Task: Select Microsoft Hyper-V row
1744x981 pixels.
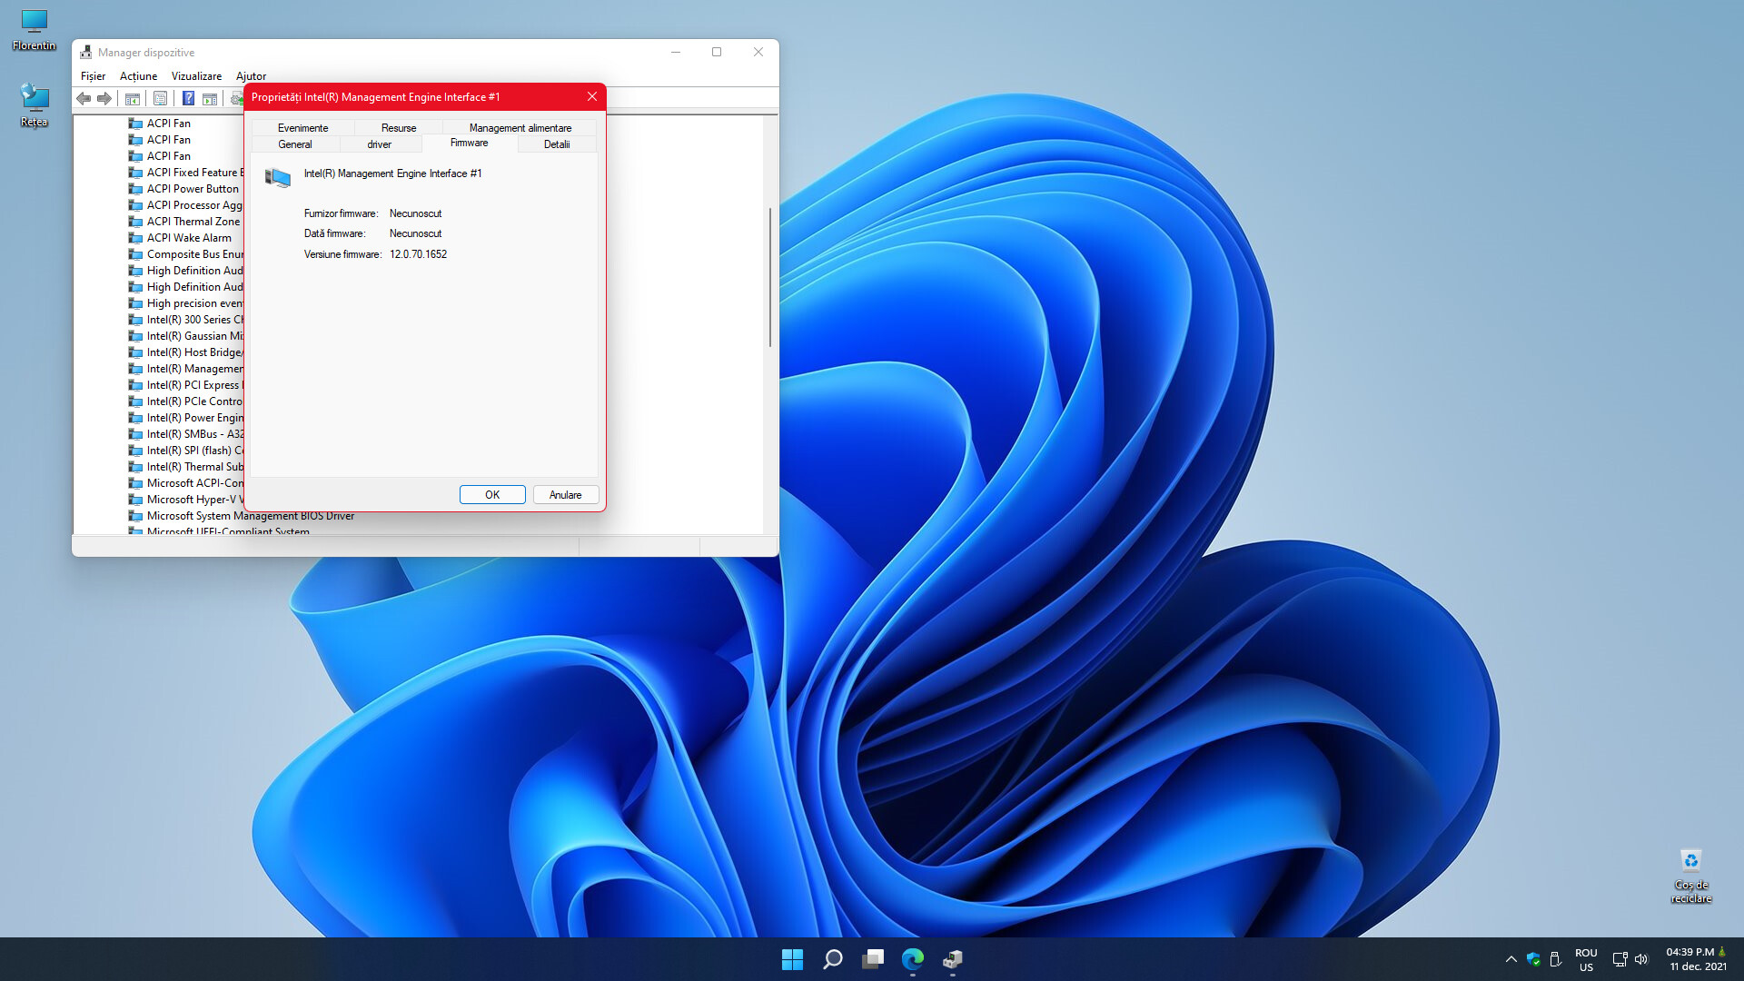Action: [186, 500]
